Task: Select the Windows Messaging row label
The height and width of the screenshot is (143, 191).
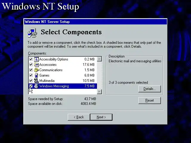Action: (x=54, y=86)
